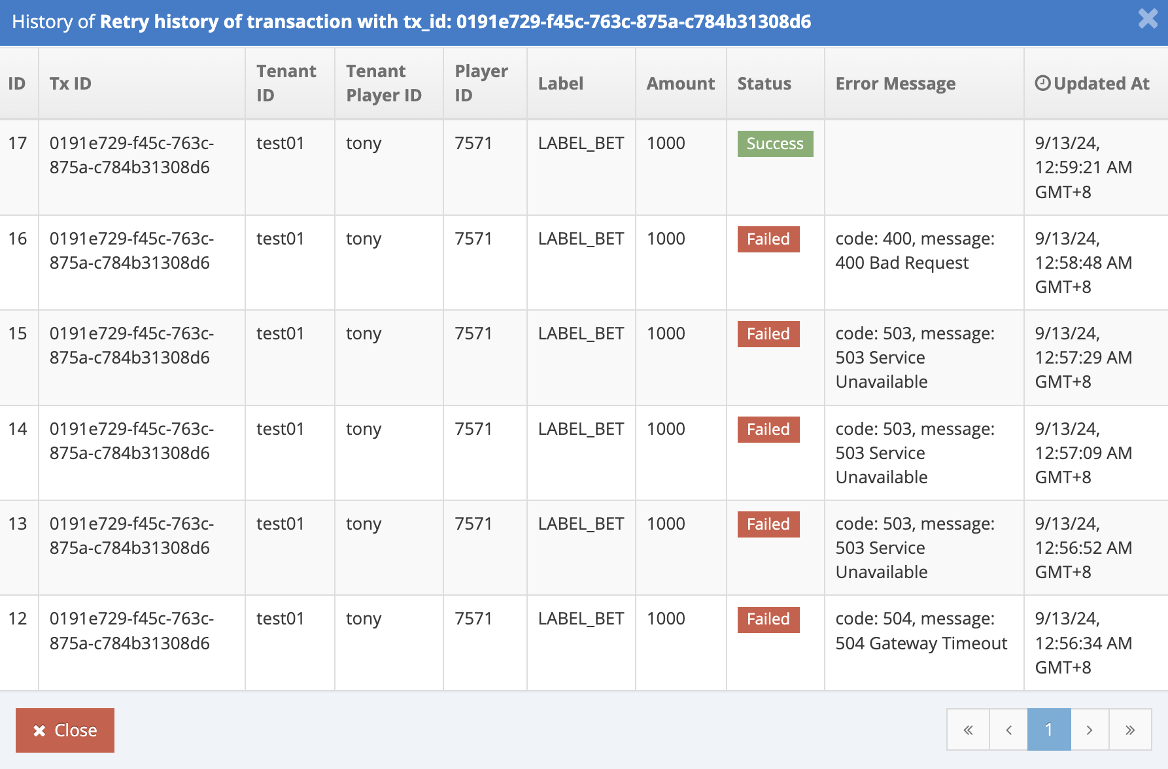Click the green Success status badge
The width and height of the screenshot is (1168, 769).
pos(775,144)
